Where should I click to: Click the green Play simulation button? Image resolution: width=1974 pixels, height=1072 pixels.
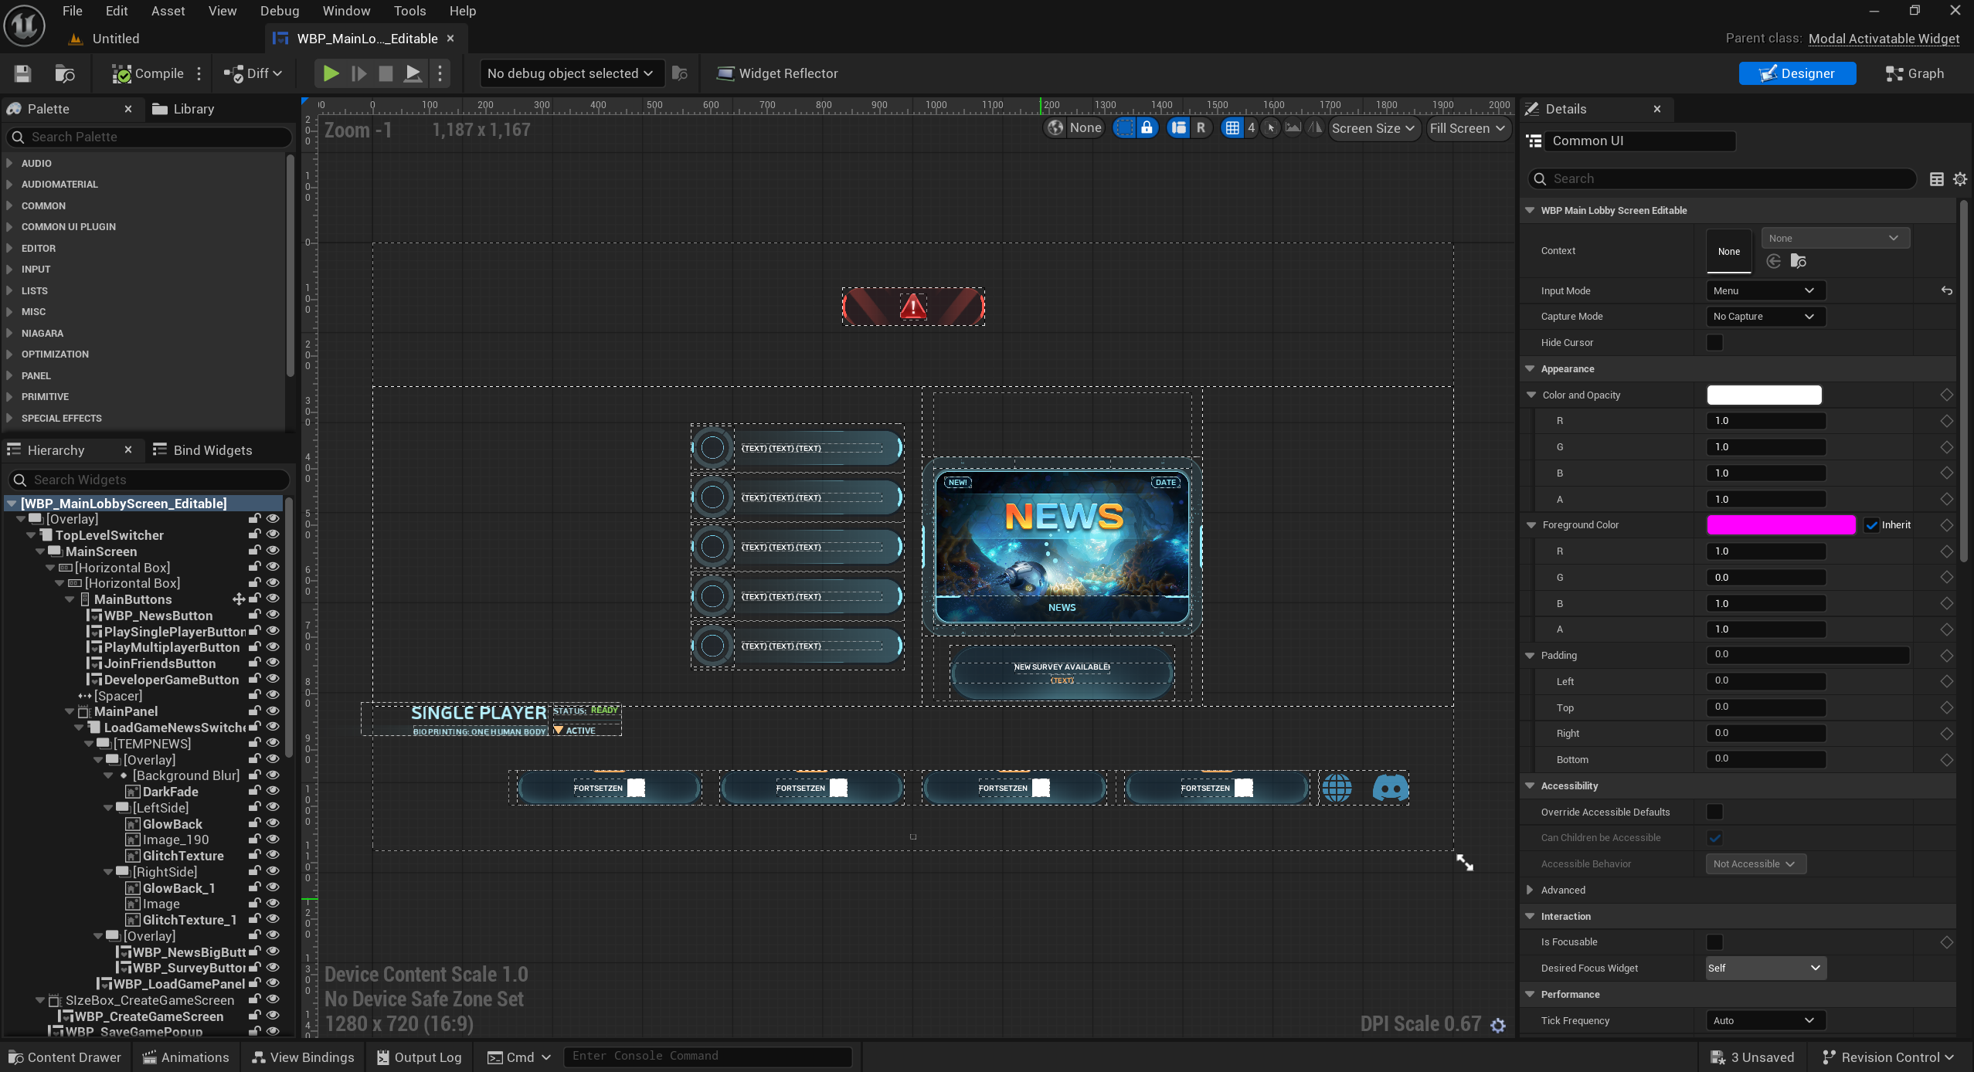click(331, 73)
